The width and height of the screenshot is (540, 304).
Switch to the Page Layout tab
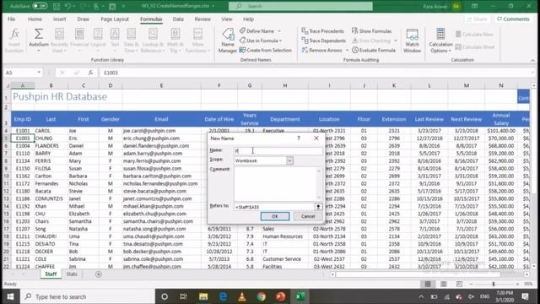[x=115, y=19]
